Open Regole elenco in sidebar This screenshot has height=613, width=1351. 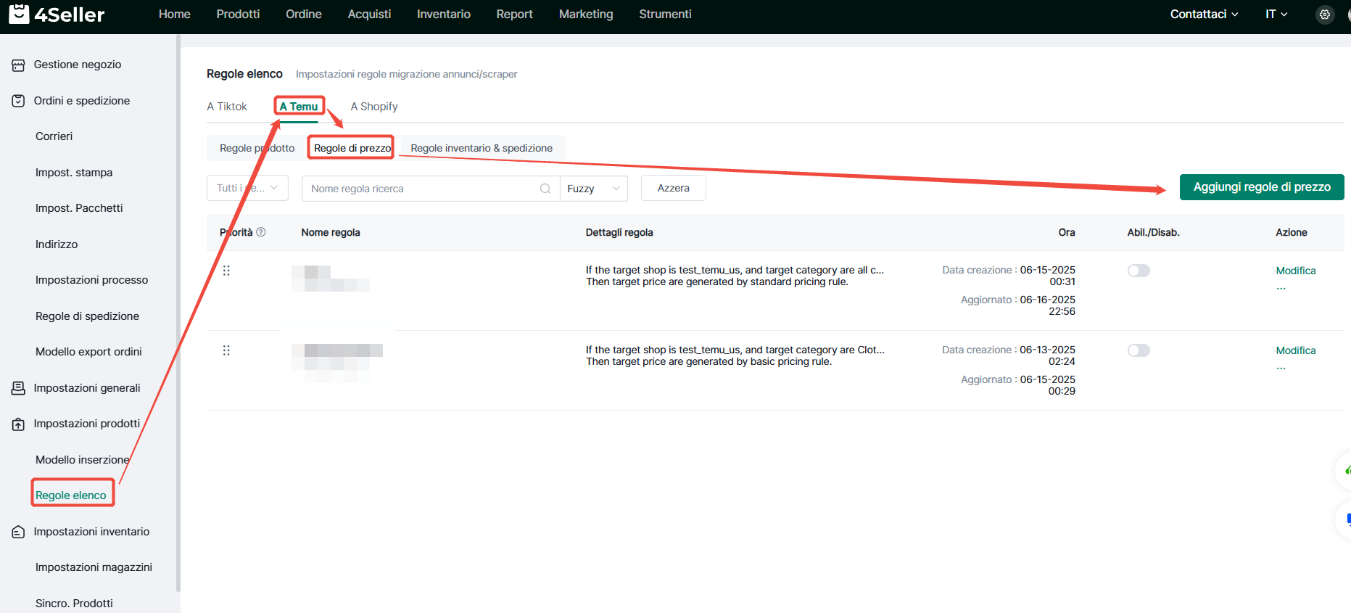(71, 495)
